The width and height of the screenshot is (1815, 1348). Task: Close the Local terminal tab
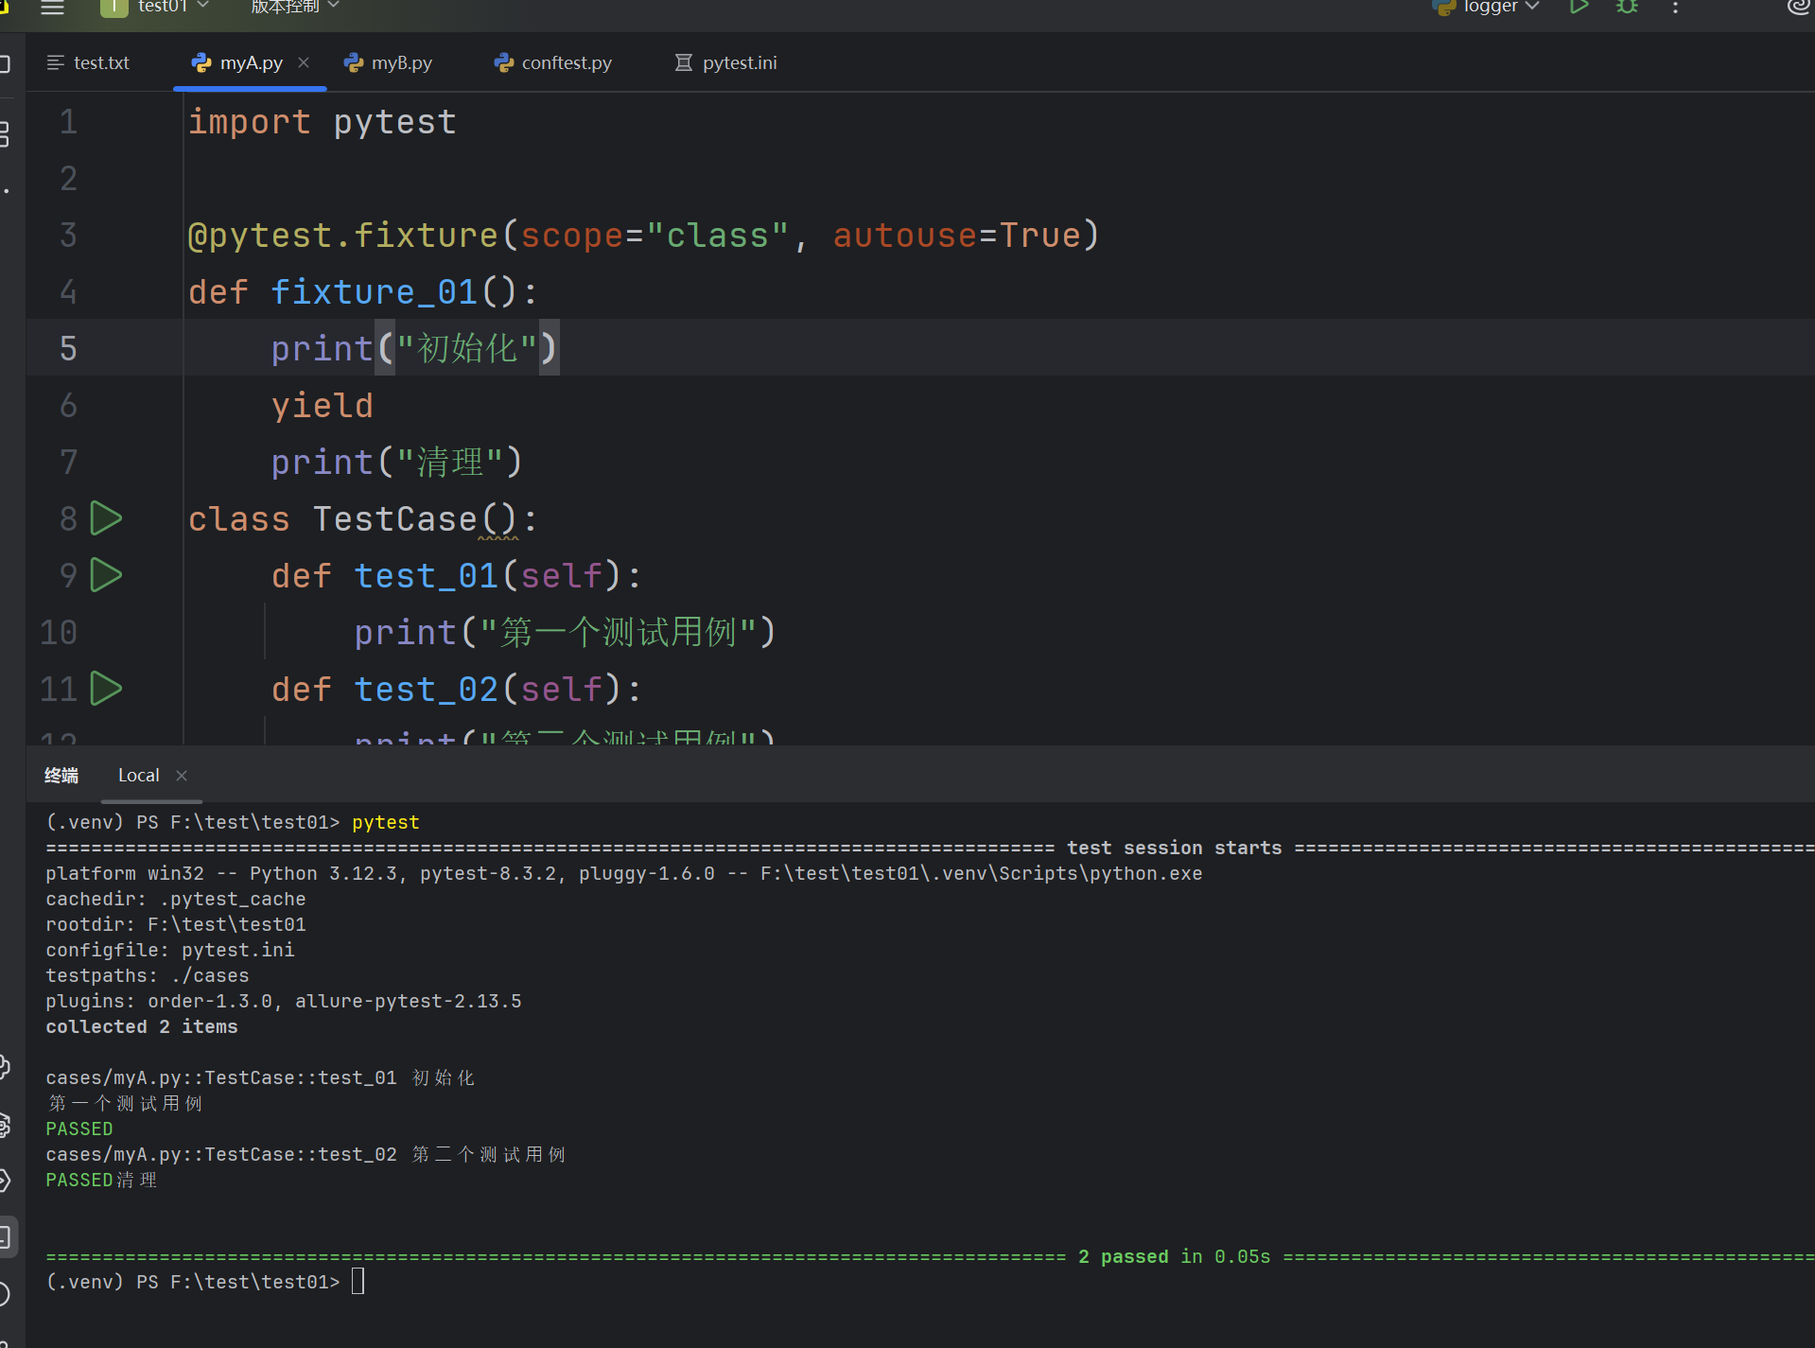[182, 776]
